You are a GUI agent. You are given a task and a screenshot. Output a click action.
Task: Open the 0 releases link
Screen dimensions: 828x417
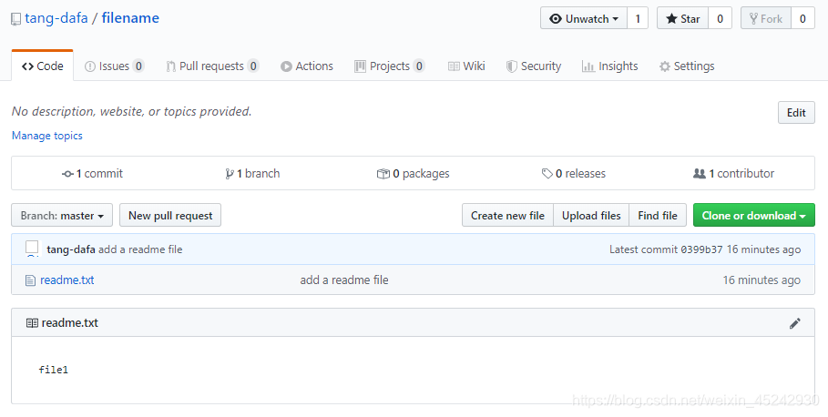574,174
